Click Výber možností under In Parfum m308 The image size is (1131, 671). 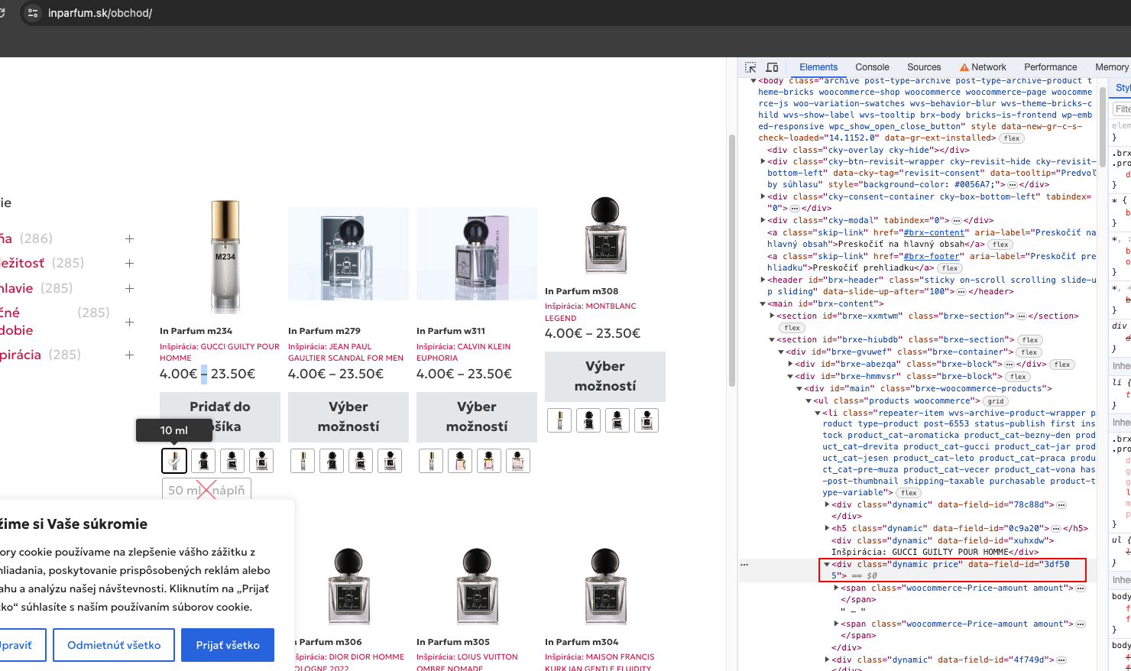[x=605, y=376]
